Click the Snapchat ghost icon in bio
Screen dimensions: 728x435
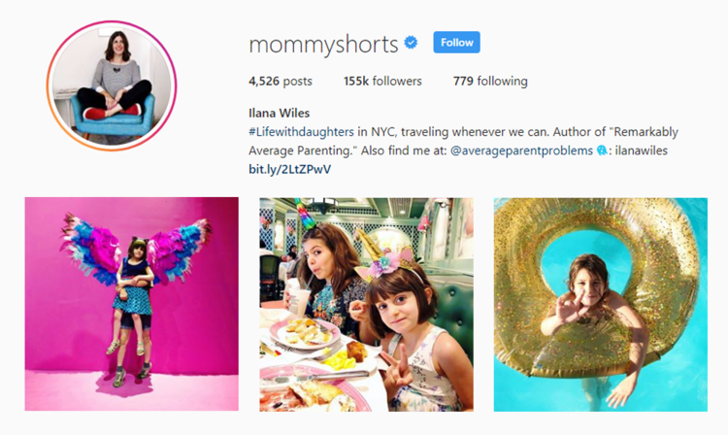pyautogui.click(x=602, y=151)
